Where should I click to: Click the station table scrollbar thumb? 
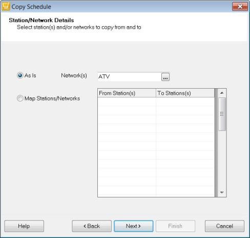pos(222,114)
